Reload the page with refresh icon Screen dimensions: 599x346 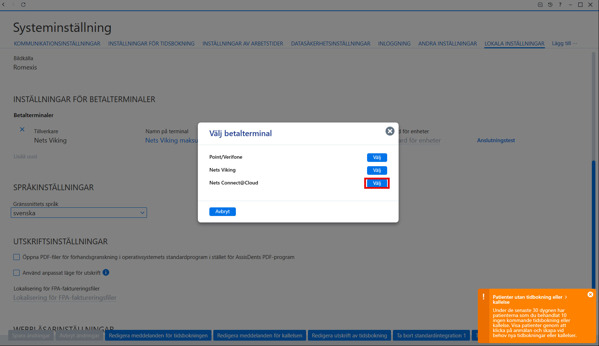23,5
